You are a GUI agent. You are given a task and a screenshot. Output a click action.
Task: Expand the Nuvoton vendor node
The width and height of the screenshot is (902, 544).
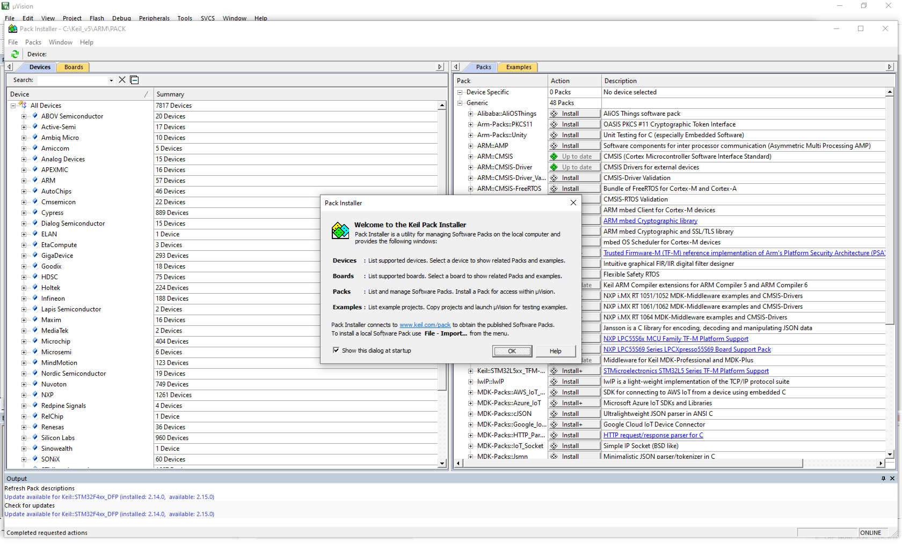click(24, 384)
